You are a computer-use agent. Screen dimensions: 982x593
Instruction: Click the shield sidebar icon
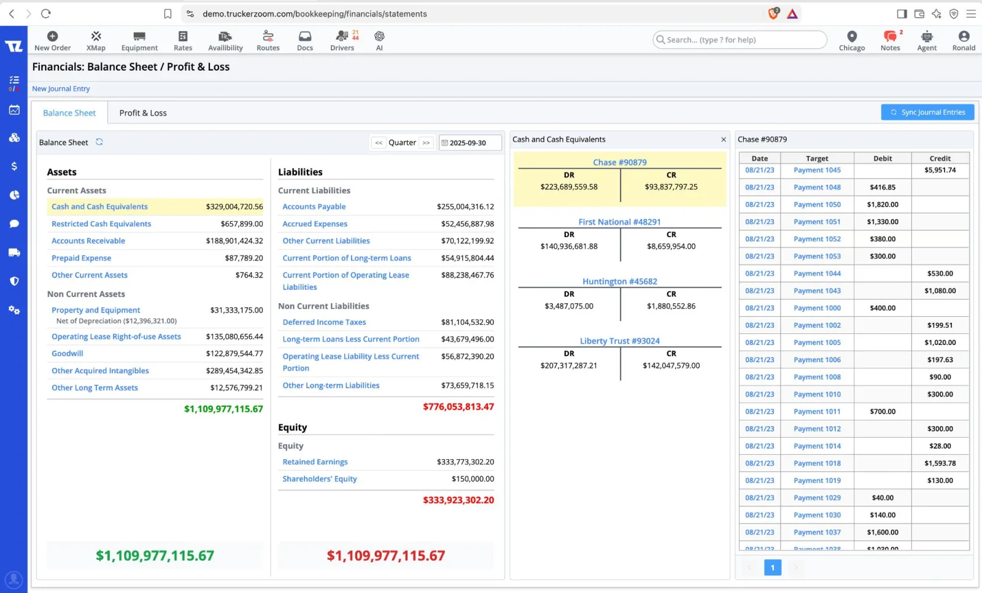(x=14, y=281)
